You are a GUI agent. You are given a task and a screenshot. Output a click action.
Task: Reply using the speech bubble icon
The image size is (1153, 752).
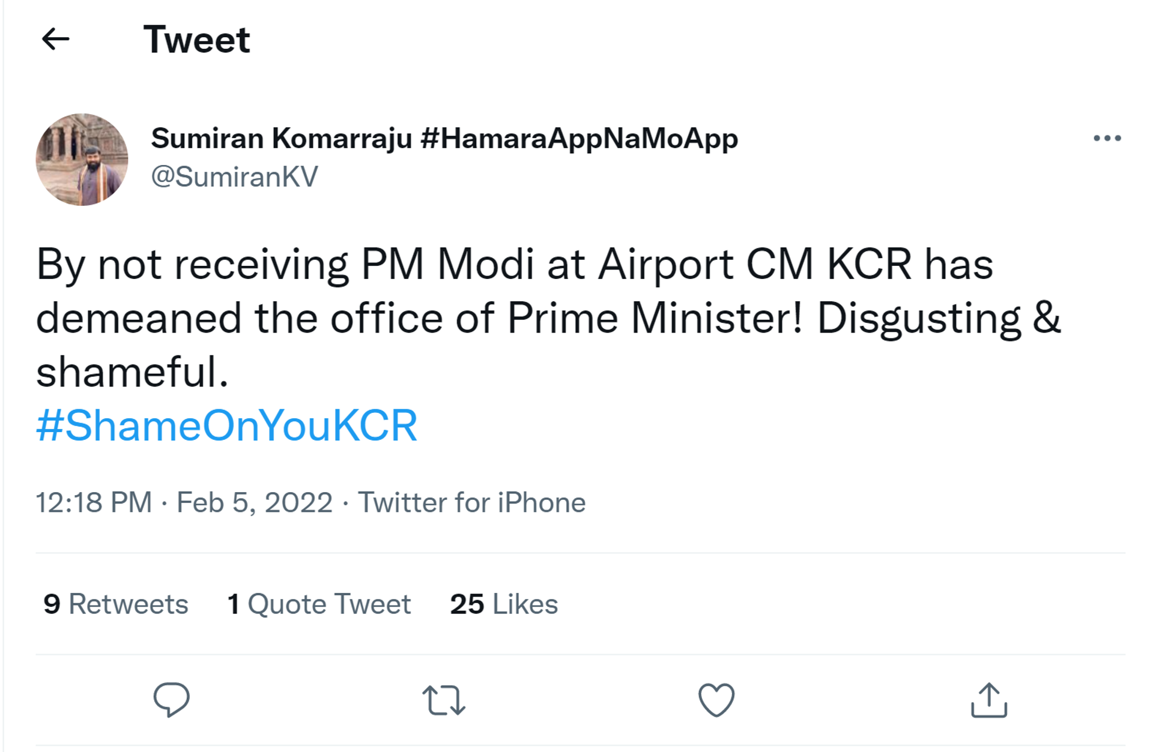(171, 700)
